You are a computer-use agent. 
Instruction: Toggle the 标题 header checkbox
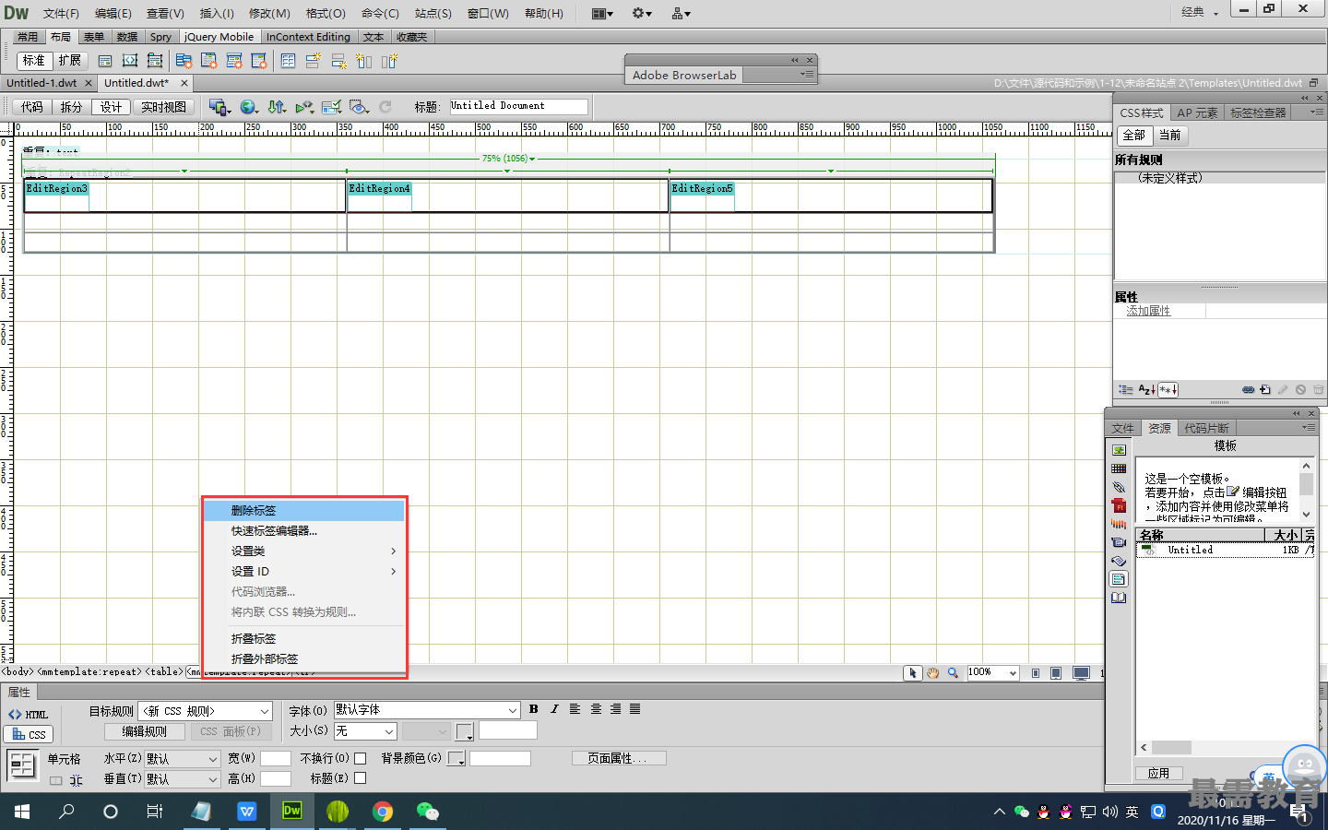point(361,778)
